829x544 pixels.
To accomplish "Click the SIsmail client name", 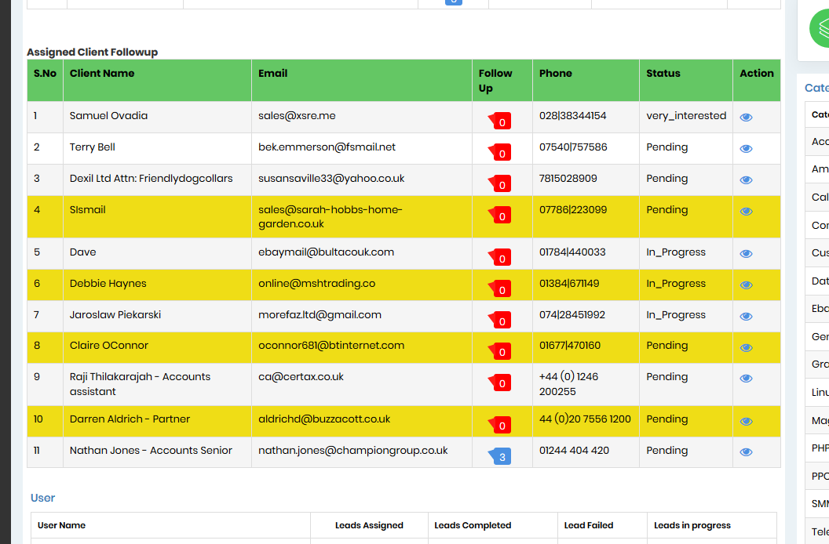I will click(x=87, y=210).
